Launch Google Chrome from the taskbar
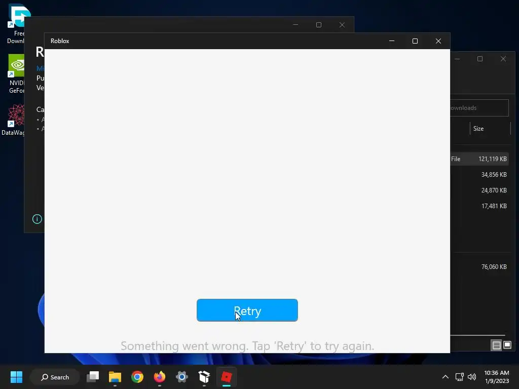The height and width of the screenshot is (389, 519). (137, 377)
